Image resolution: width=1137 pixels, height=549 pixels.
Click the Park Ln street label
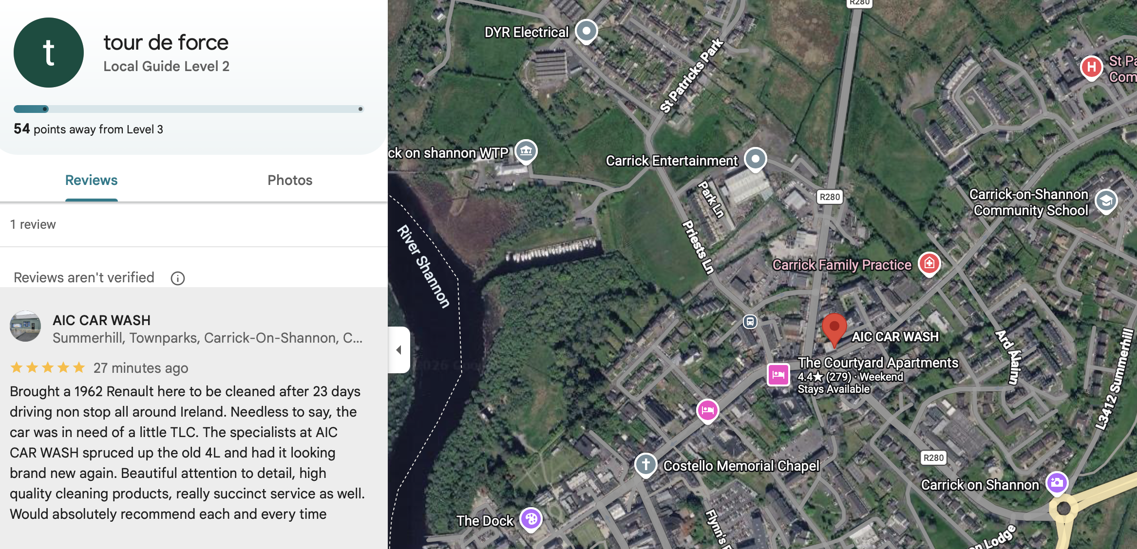(x=711, y=199)
